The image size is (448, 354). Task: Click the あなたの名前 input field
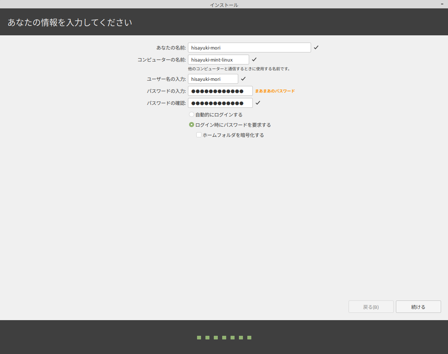click(249, 48)
